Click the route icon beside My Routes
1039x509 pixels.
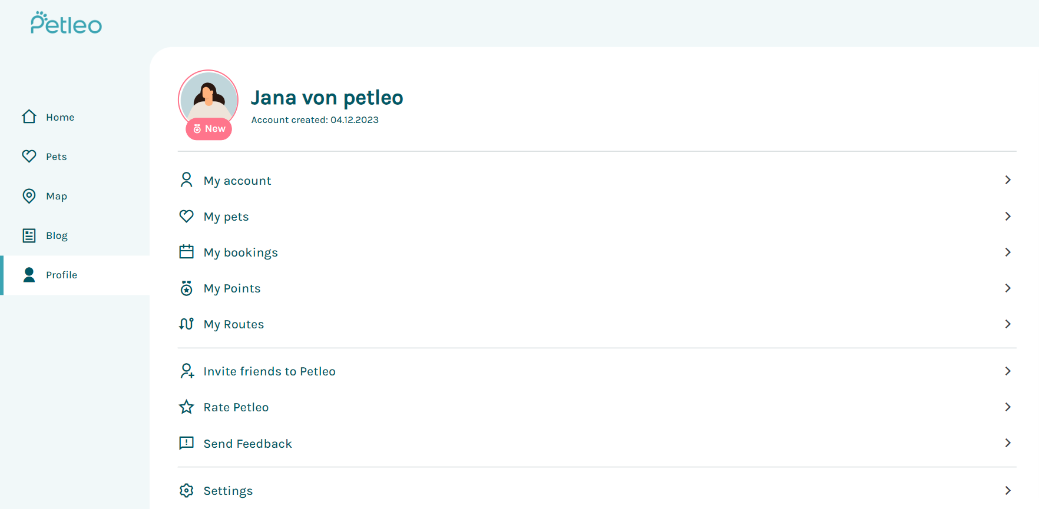(x=186, y=324)
